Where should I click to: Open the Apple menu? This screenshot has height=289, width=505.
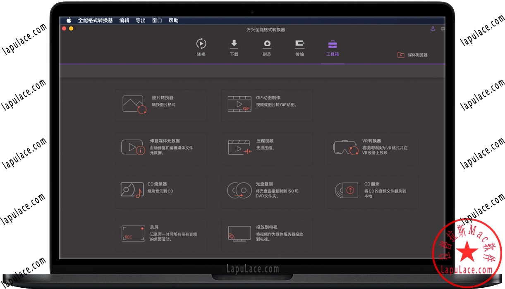point(69,20)
